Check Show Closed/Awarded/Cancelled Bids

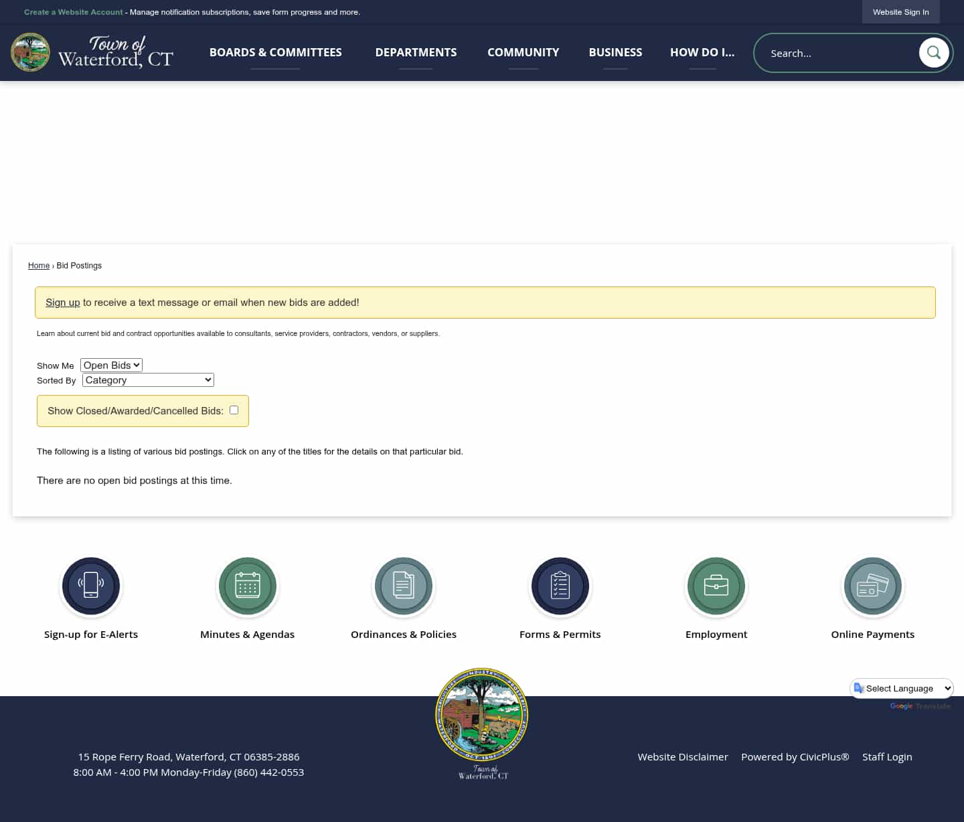233,410
